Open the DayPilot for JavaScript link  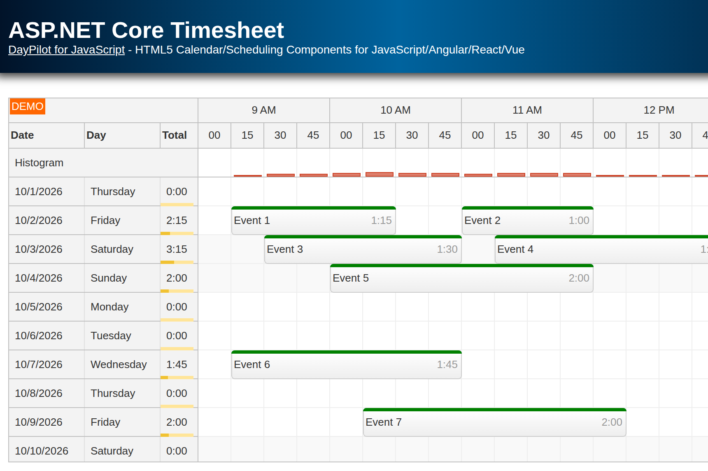tap(66, 50)
